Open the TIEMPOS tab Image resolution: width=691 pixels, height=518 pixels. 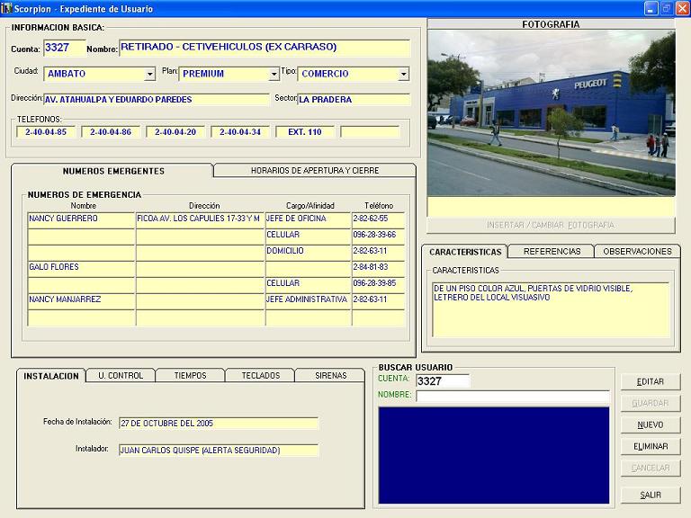click(191, 376)
